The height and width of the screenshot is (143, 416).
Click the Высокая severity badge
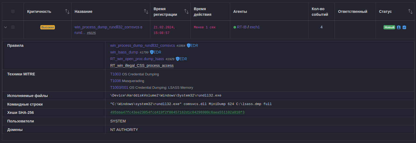pos(48,27)
